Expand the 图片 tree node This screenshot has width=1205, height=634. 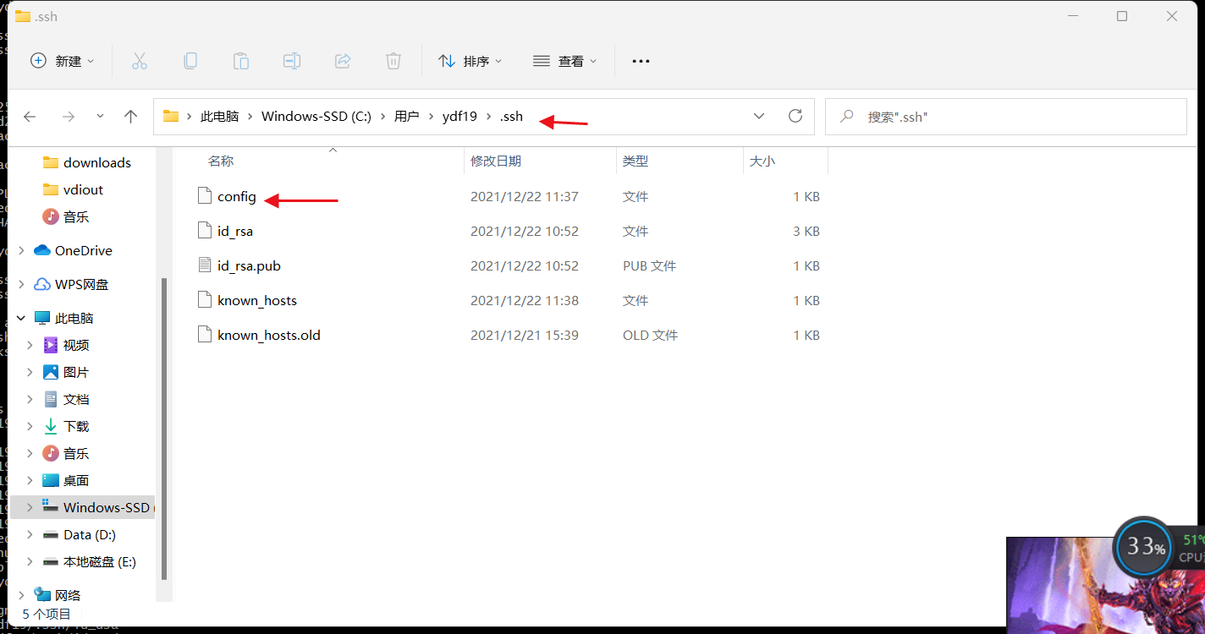pyautogui.click(x=30, y=372)
